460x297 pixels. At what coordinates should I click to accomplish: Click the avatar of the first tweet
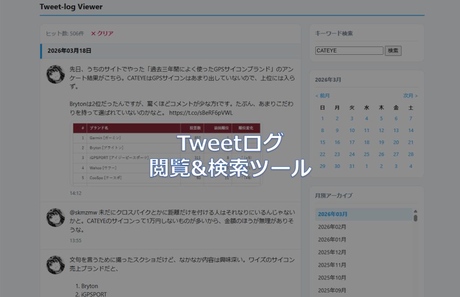(55, 74)
